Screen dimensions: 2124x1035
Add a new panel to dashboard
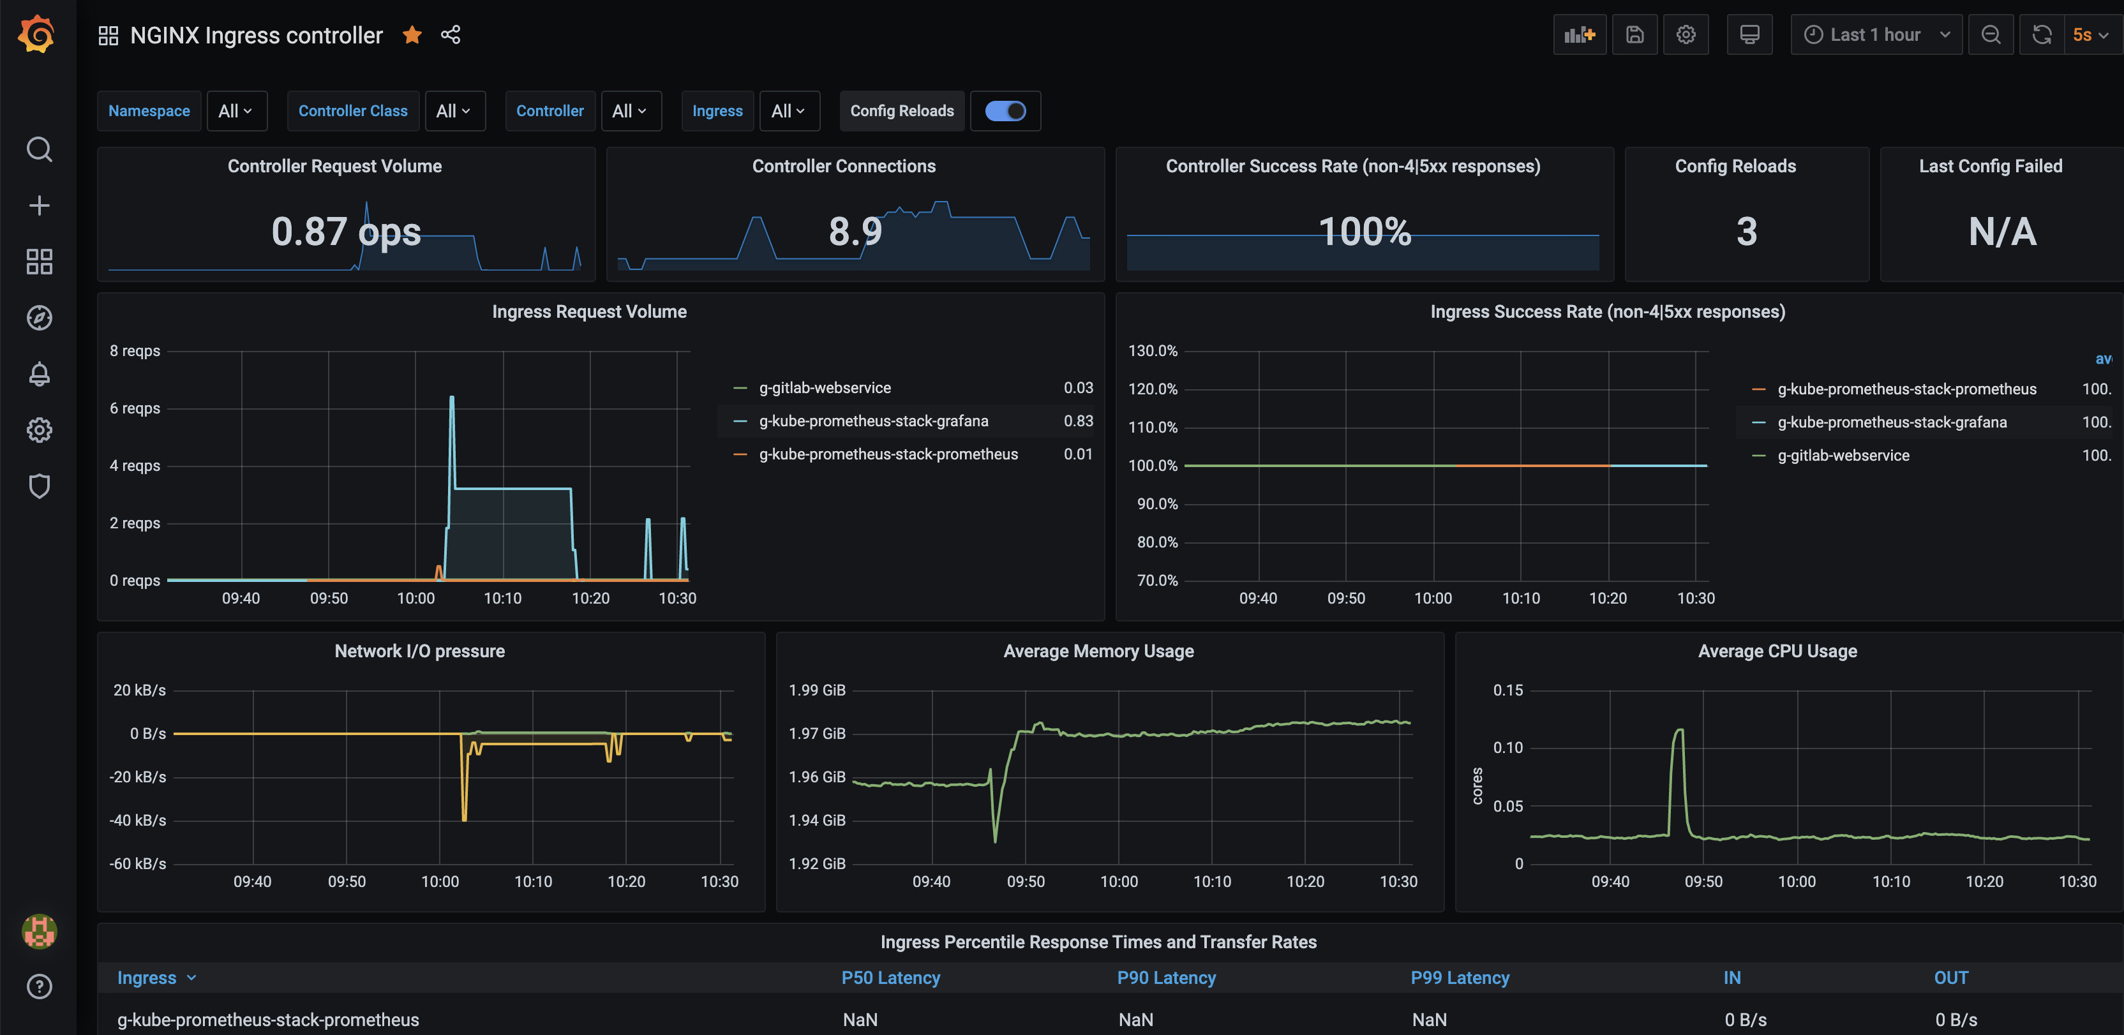pos(1579,34)
